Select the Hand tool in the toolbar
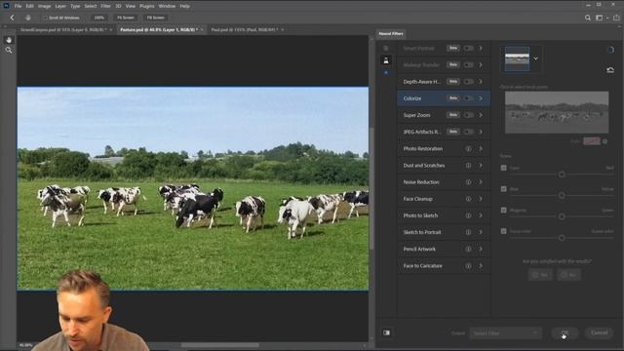The height and width of the screenshot is (351, 624). pos(9,40)
